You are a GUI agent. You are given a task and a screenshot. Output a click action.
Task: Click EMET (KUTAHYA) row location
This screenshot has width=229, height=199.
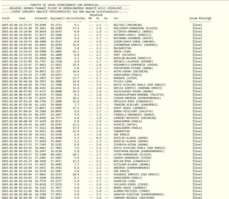coord(125,55)
